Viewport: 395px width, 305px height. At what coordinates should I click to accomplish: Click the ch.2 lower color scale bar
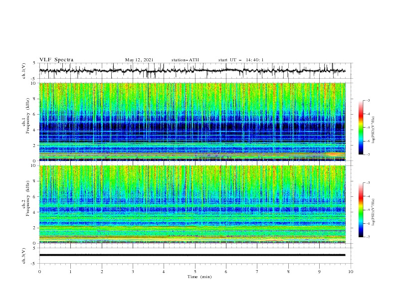tap(361, 210)
